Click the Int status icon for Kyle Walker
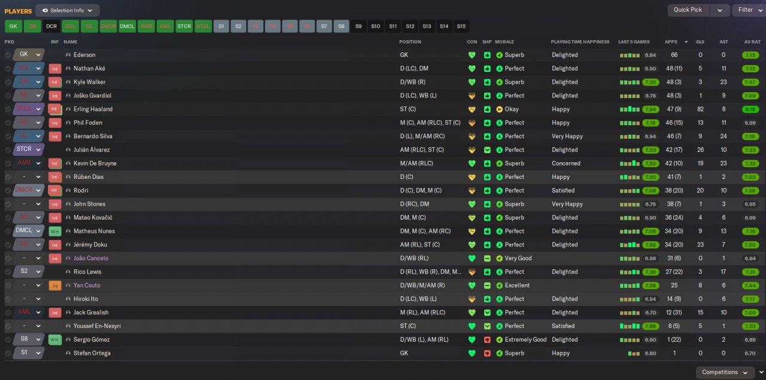Image resolution: width=766 pixels, height=380 pixels. pos(55,82)
